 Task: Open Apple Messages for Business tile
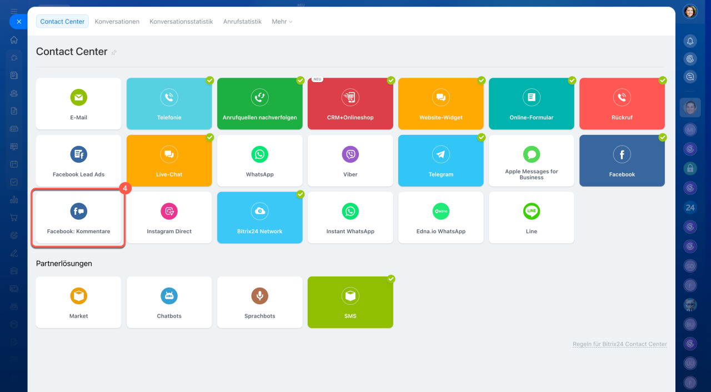click(x=532, y=160)
